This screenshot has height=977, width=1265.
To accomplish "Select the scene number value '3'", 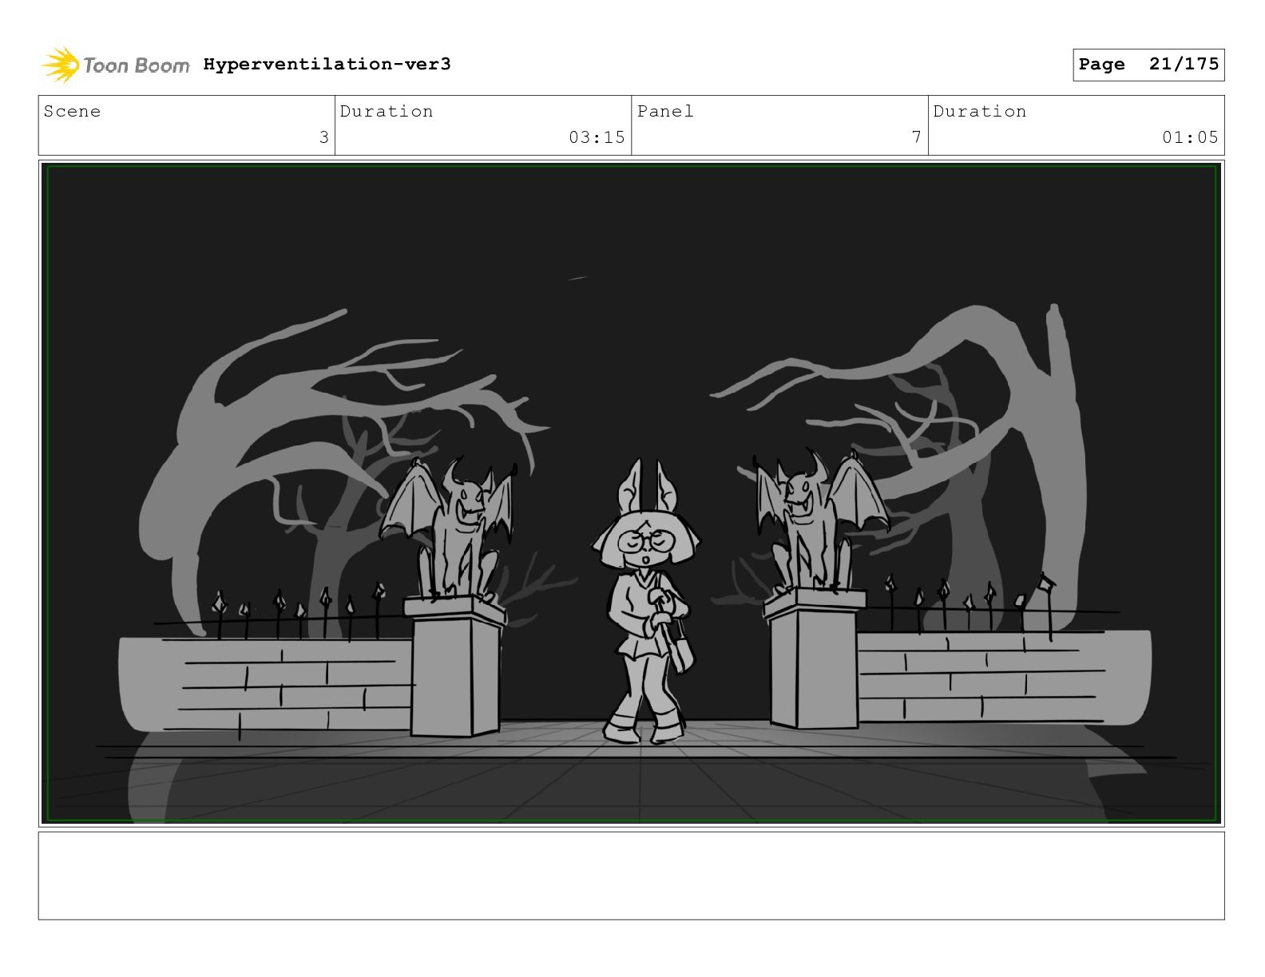I will point(323,137).
